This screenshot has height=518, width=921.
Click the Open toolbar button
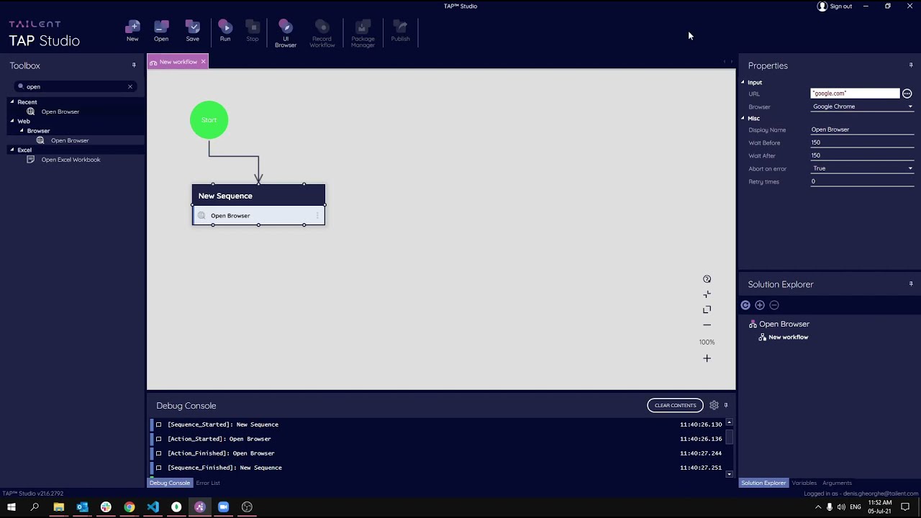coord(161,32)
